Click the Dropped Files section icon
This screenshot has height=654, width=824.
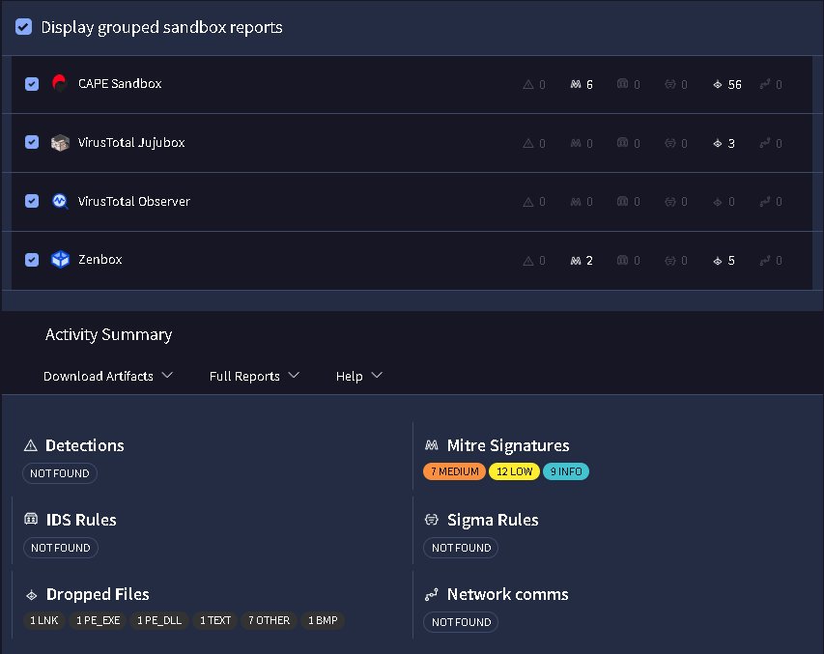coord(32,595)
